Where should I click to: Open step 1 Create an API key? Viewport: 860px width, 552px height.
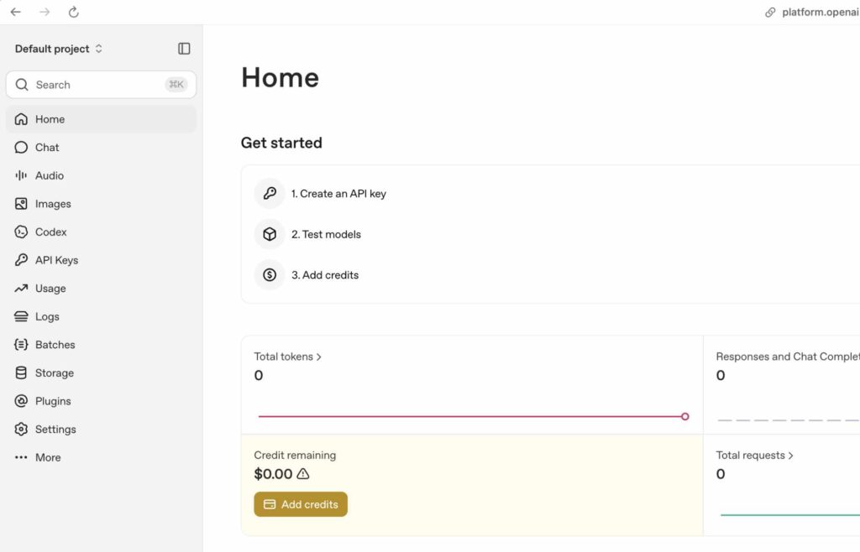(x=338, y=194)
